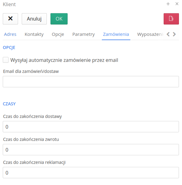Go to the Opcje tab
The height and width of the screenshot is (185, 182).
point(58,34)
